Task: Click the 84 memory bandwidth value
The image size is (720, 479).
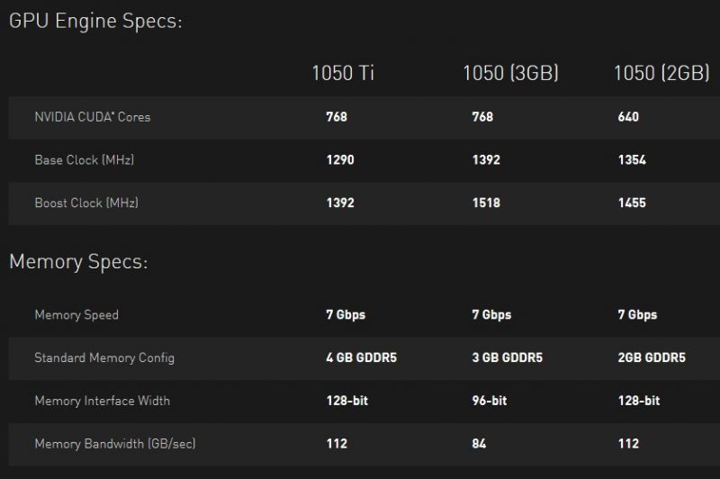Action: pos(480,443)
